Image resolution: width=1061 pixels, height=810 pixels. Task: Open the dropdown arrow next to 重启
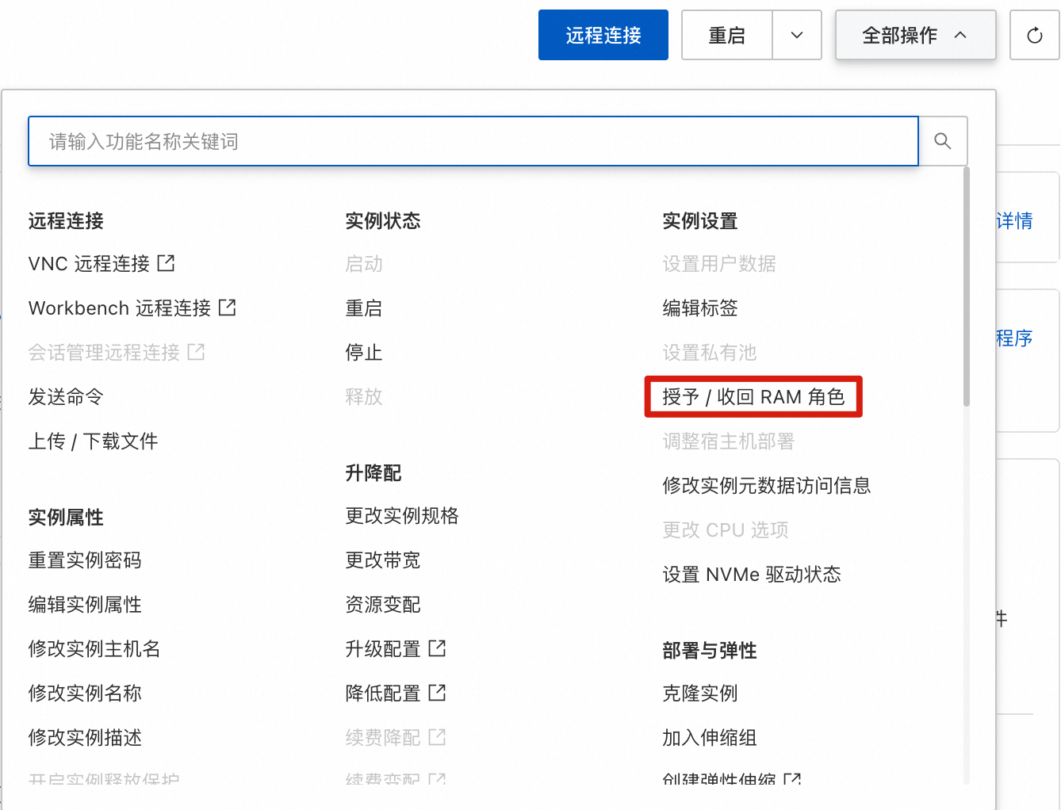click(x=797, y=35)
